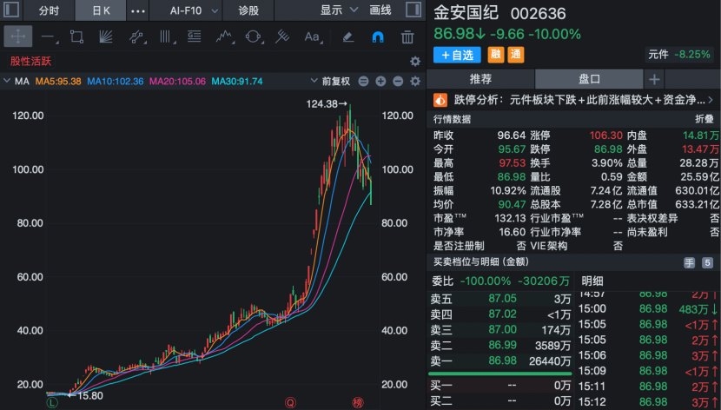Select the wave pattern drawing tool
Screen dimensions: 721x410
(x=224, y=36)
